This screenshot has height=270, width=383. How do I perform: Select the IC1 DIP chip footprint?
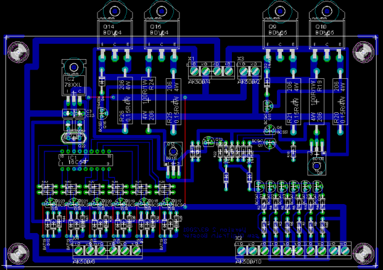(x=82, y=158)
